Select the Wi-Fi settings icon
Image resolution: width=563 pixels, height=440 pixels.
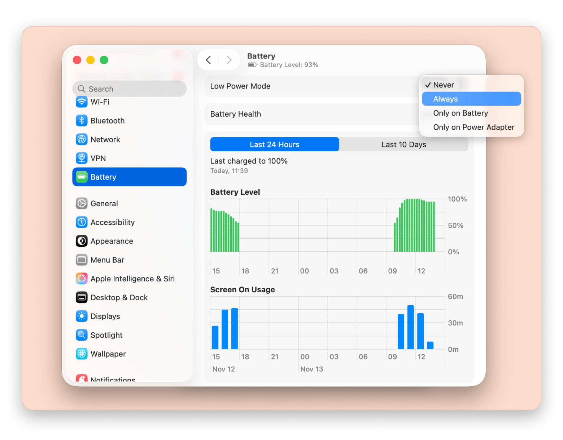click(82, 102)
